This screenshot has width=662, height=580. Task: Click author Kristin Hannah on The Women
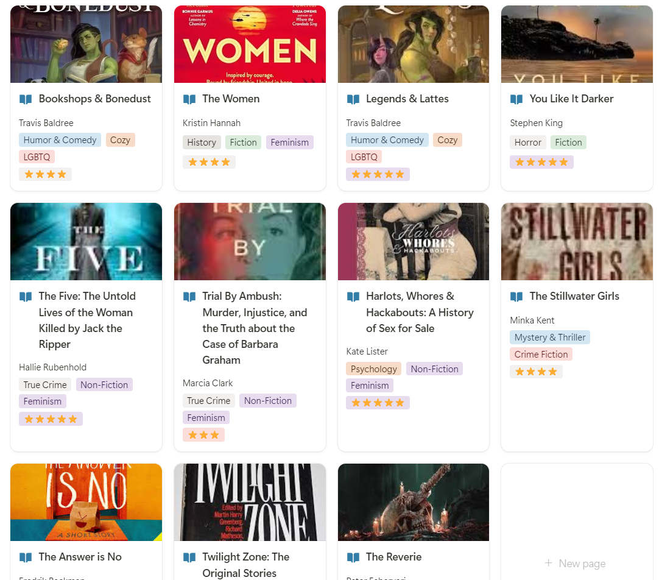pos(211,123)
